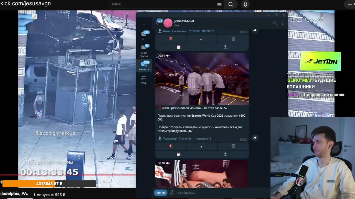
Task: Click the Team Spirit снова чемпионы headline
Action: [x=194, y=108]
